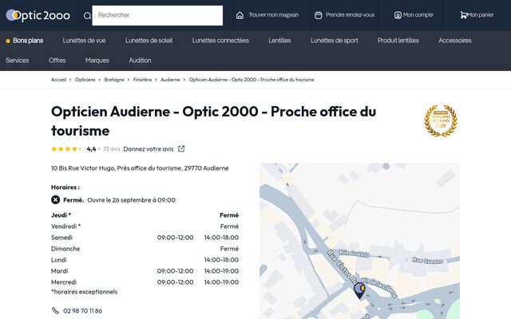This screenshot has width=511, height=319.
Task: Open the Services menu
Action: click(18, 61)
